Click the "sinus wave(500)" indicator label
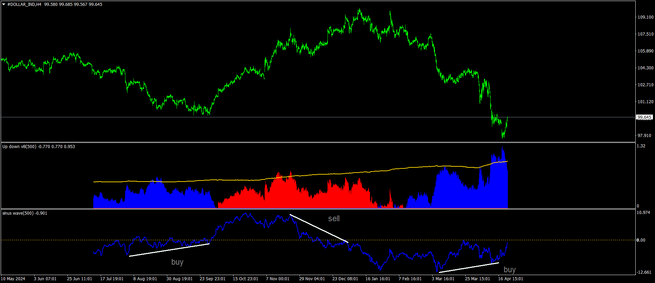 point(18,213)
